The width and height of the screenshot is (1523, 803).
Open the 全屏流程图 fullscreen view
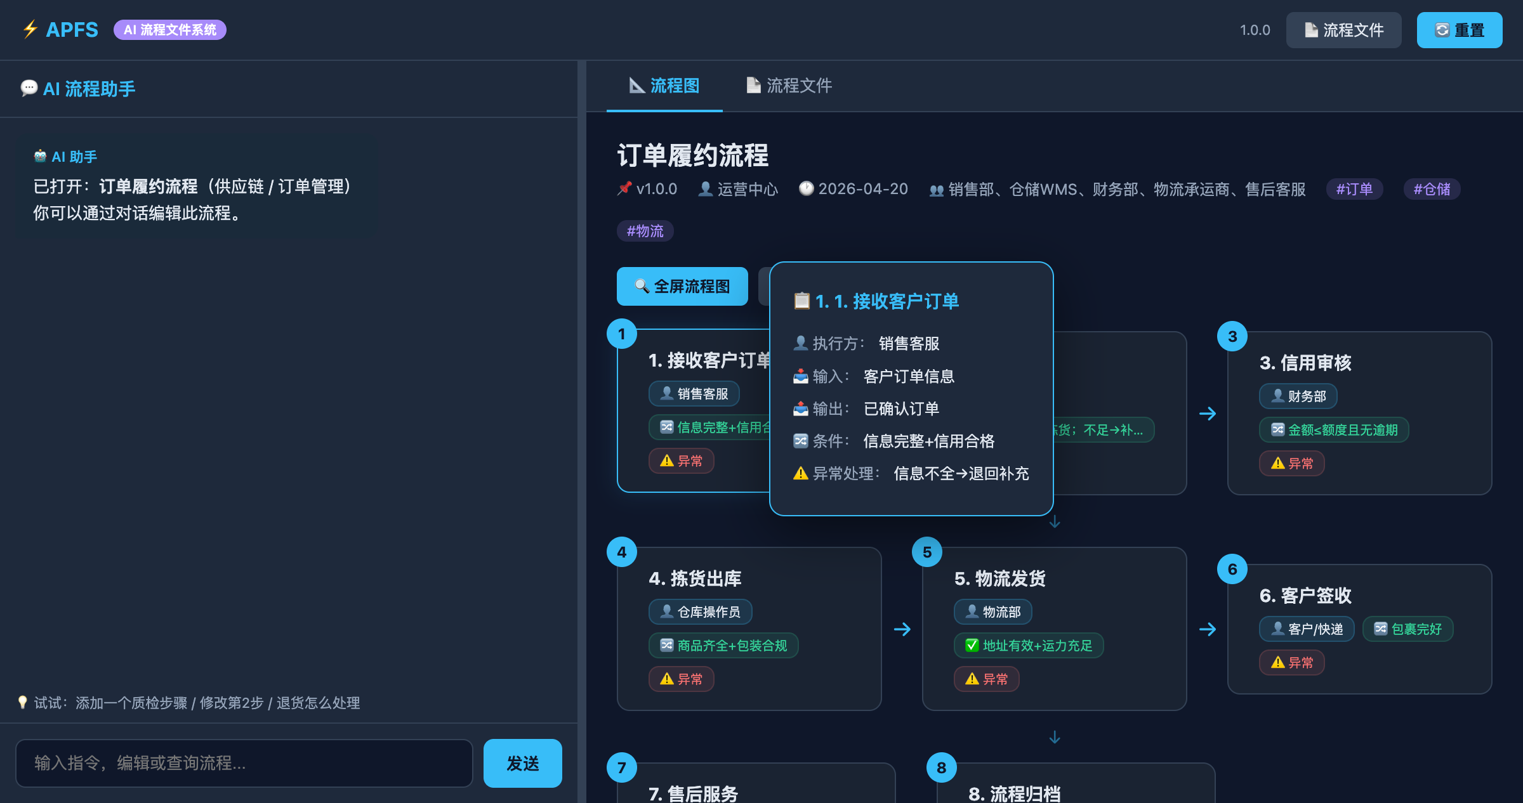pos(682,286)
